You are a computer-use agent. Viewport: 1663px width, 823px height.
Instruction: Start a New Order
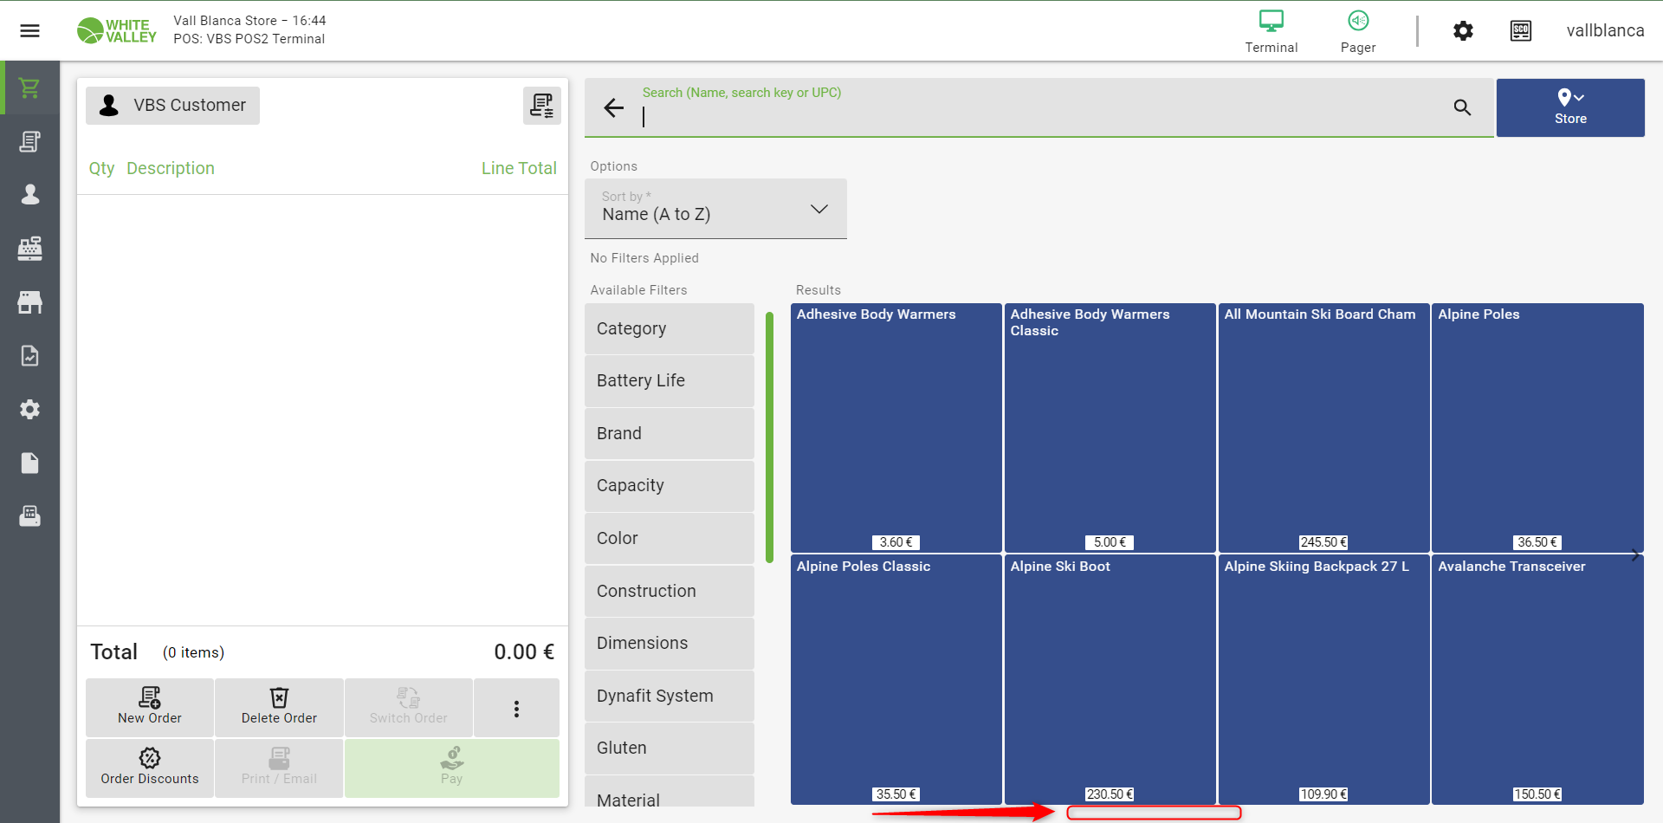[150, 707]
